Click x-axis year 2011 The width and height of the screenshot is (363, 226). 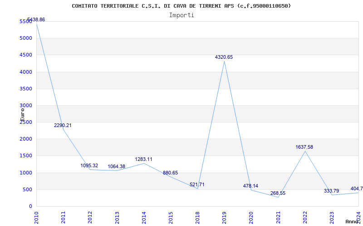click(x=63, y=217)
